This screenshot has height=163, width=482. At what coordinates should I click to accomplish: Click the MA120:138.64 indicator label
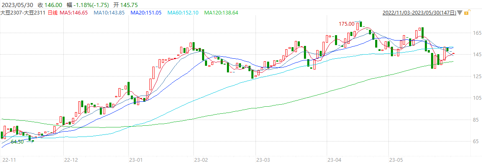pyautogui.click(x=221, y=13)
